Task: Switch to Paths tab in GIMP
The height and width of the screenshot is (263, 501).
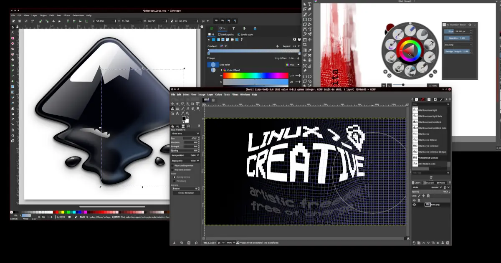Action: point(441,183)
